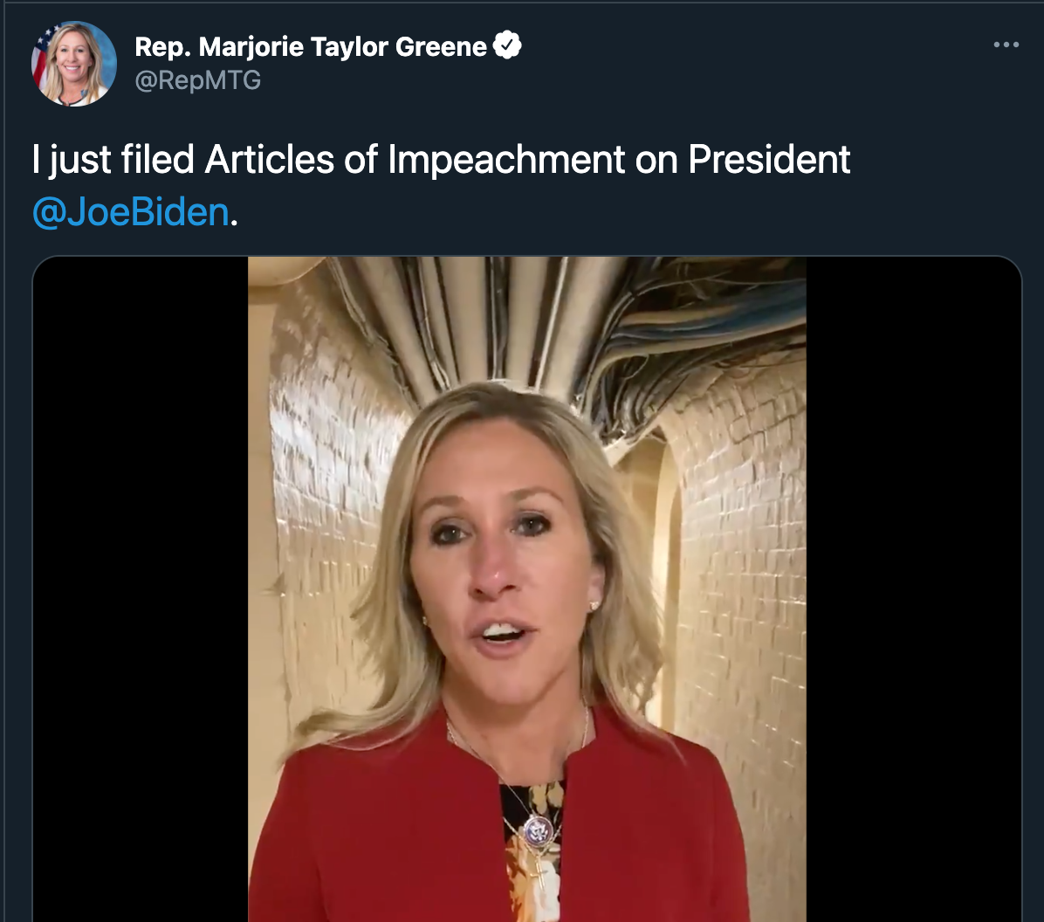The height and width of the screenshot is (922, 1044).
Task: Click the brick wall on video's right
Action: [745, 567]
